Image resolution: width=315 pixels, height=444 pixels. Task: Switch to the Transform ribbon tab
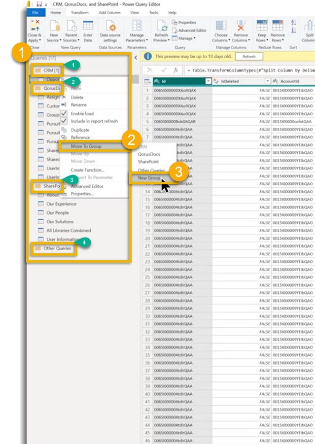point(79,12)
